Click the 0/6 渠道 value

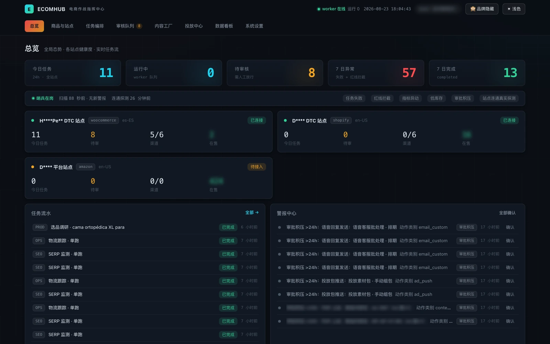[x=409, y=135]
